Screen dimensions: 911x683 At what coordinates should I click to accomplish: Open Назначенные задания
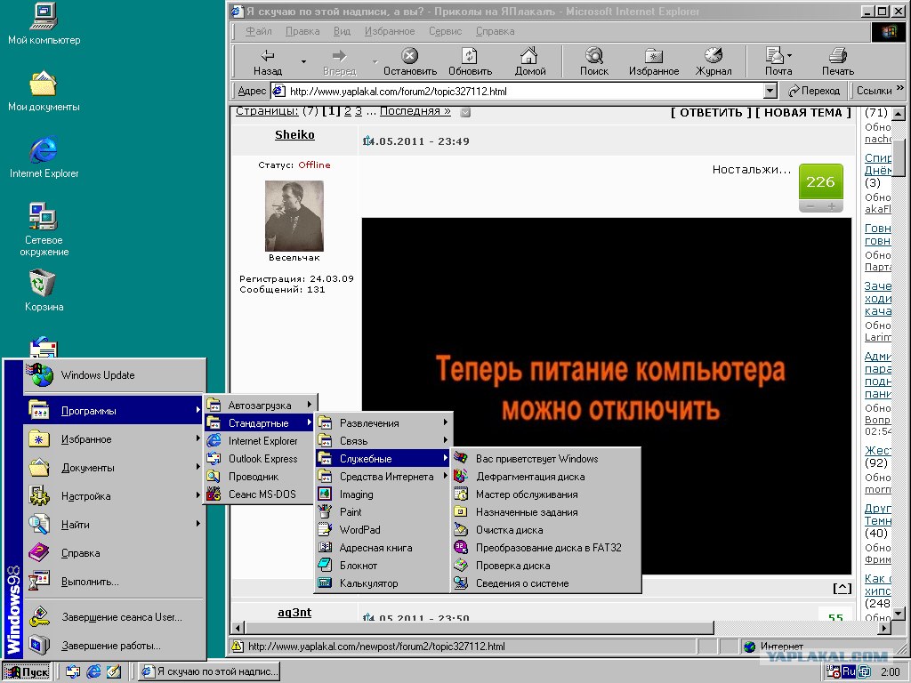(546, 511)
